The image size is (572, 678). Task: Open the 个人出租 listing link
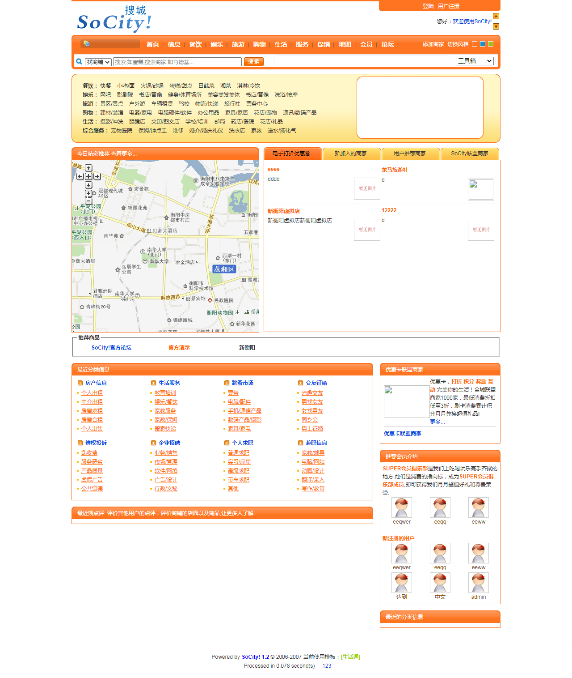coord(92,393)
